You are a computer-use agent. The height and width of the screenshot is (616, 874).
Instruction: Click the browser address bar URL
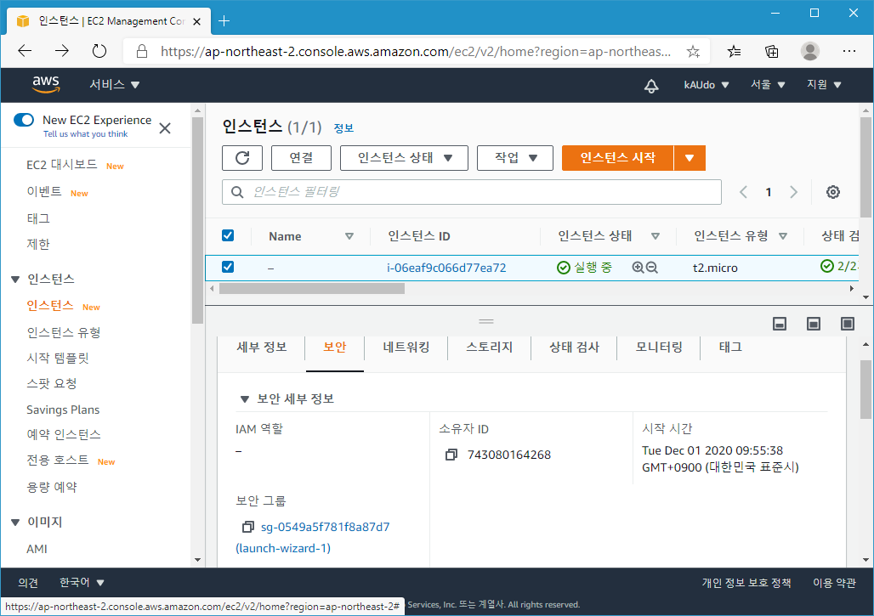pos(415,52)
